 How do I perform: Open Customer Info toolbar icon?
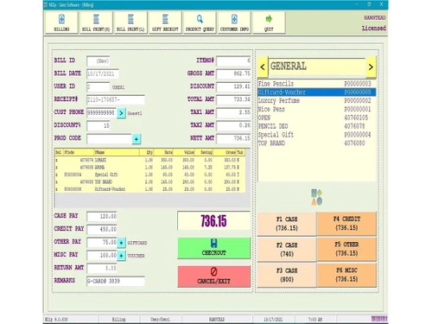(234, 22)
